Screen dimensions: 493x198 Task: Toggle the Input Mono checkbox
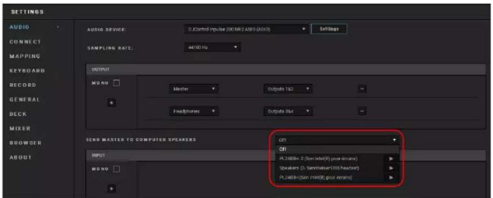click(x=116, y=169)
